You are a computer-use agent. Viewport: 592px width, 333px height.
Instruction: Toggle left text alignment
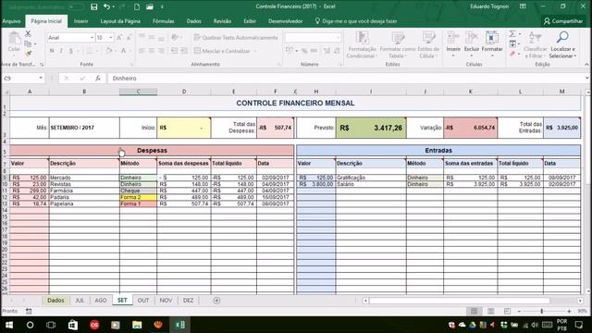(x=142, y=51)
